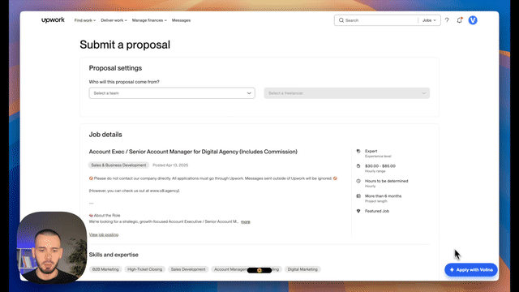Click the Featured Job label

(377, 211)
